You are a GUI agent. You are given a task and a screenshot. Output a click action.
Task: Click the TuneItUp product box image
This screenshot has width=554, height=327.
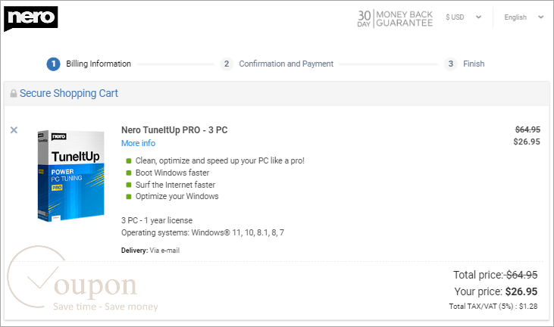tap(70, 176)
